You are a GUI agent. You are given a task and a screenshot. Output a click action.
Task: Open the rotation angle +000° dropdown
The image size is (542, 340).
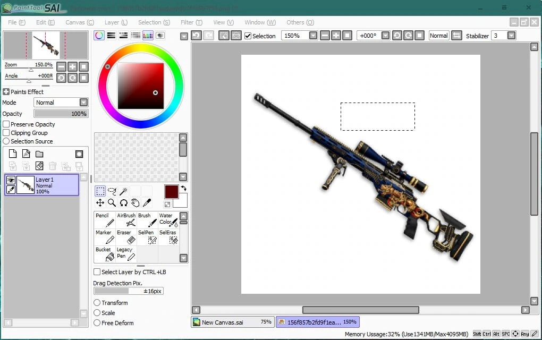[x=385, y=36]
